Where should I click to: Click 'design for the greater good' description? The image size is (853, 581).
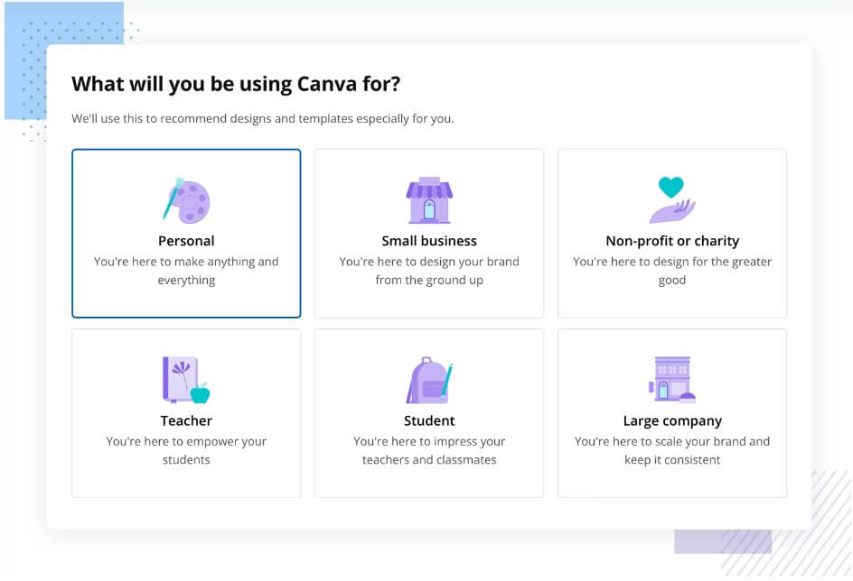[x=672, y=271]
